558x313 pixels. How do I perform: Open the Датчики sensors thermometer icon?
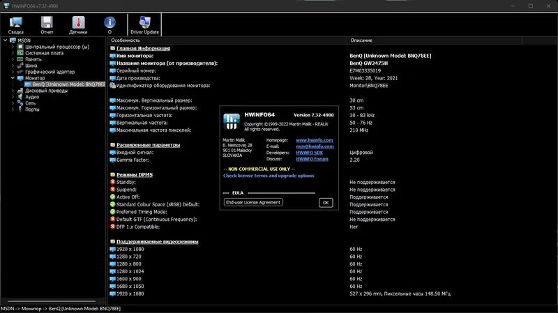pyautogui.click(x=78, y=25)
